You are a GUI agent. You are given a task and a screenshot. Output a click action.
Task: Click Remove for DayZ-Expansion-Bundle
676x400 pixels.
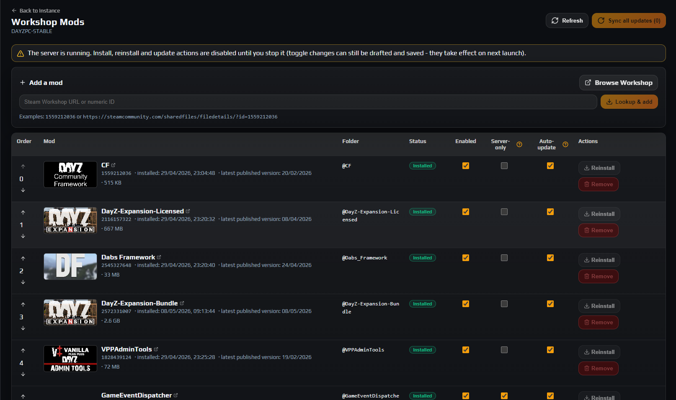point(599,322)
